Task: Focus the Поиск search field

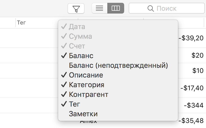Action: point(166,8)
